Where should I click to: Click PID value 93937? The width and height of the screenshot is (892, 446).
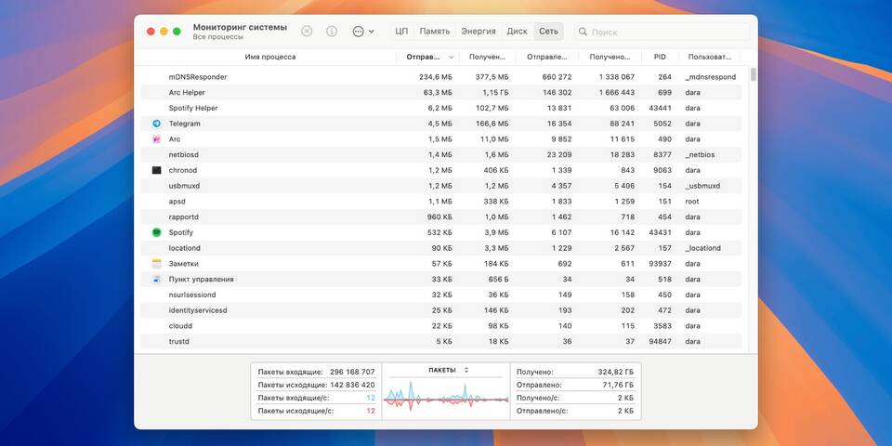660,263
